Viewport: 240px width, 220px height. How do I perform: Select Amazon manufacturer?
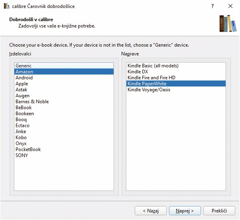[x=64, y=72]
